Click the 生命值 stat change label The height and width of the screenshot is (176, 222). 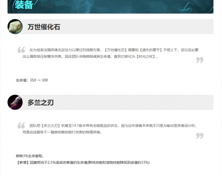pyautogui.click(x=22, y=80)
